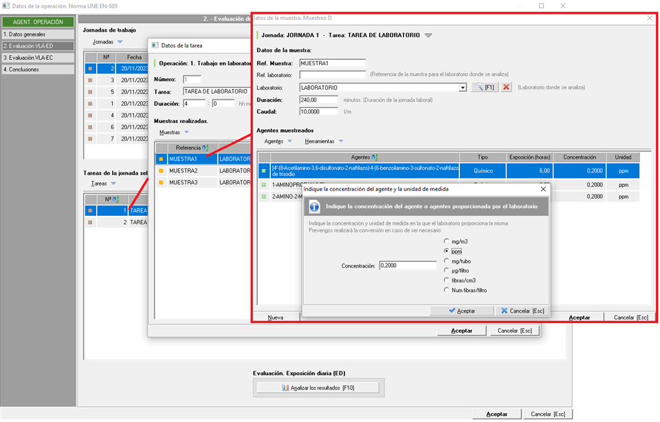Expand the Jornada/Tarea header arrow

click(428, 35)
